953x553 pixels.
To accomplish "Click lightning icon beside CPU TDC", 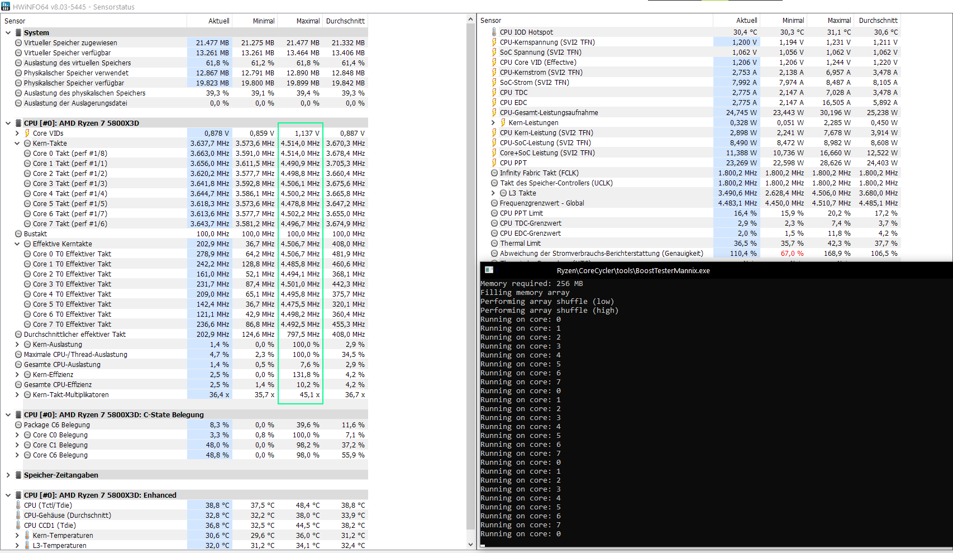I will pos(494,92).
